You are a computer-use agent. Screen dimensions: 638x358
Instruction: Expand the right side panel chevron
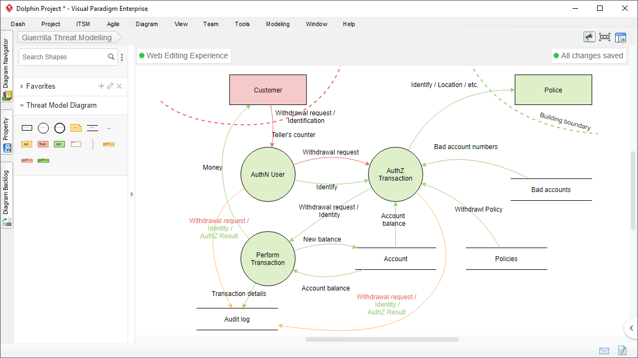point(631,328)
